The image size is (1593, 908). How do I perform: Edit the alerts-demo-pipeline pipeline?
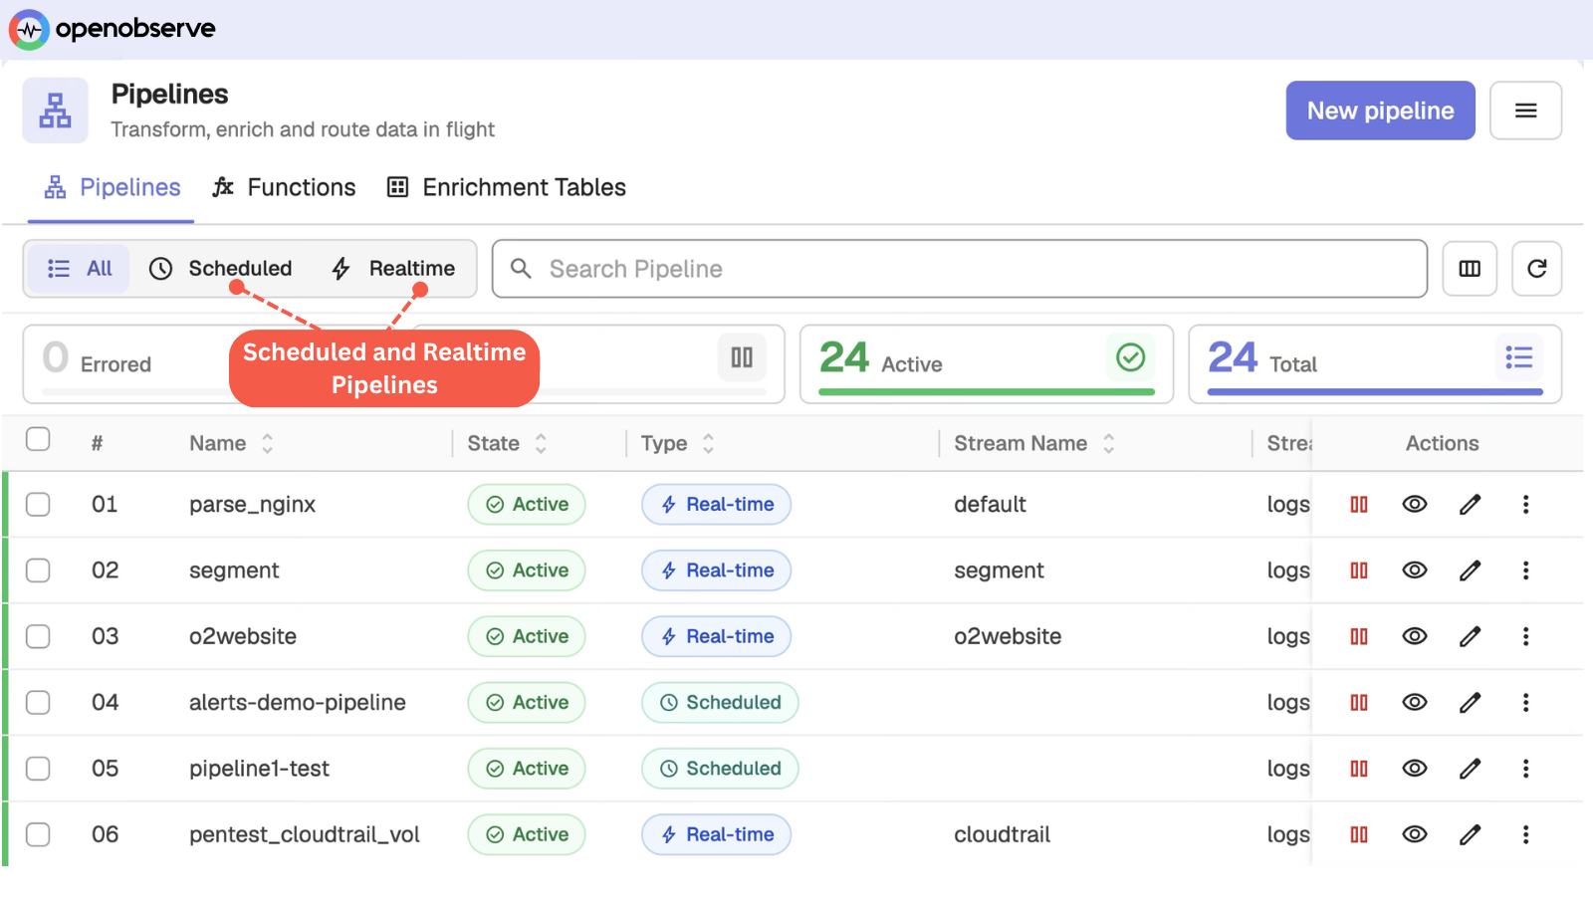point(1470,703)
